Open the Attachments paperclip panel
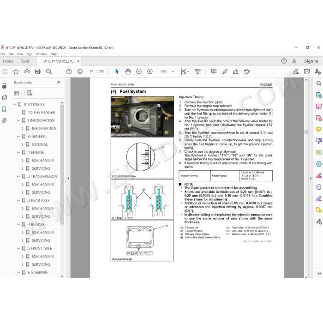323x323 pixels. pos(4,121)
